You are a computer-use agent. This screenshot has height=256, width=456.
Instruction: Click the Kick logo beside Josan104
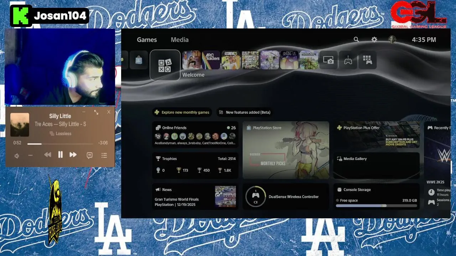(21, 16)
